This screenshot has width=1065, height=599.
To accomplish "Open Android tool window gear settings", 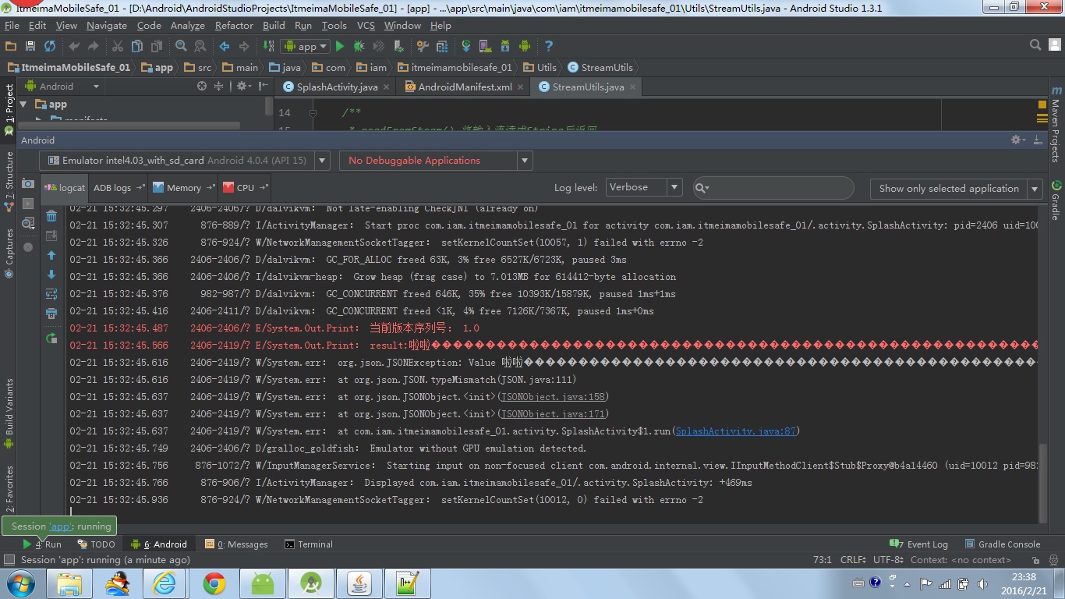I will 1017,140.
